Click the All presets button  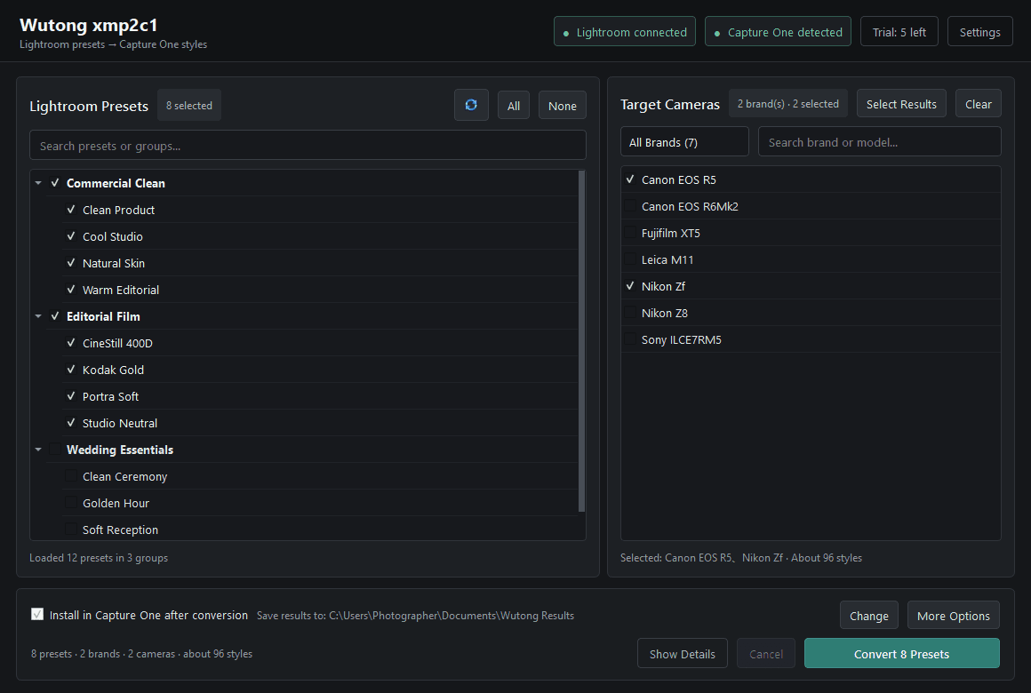click(514, 105)
